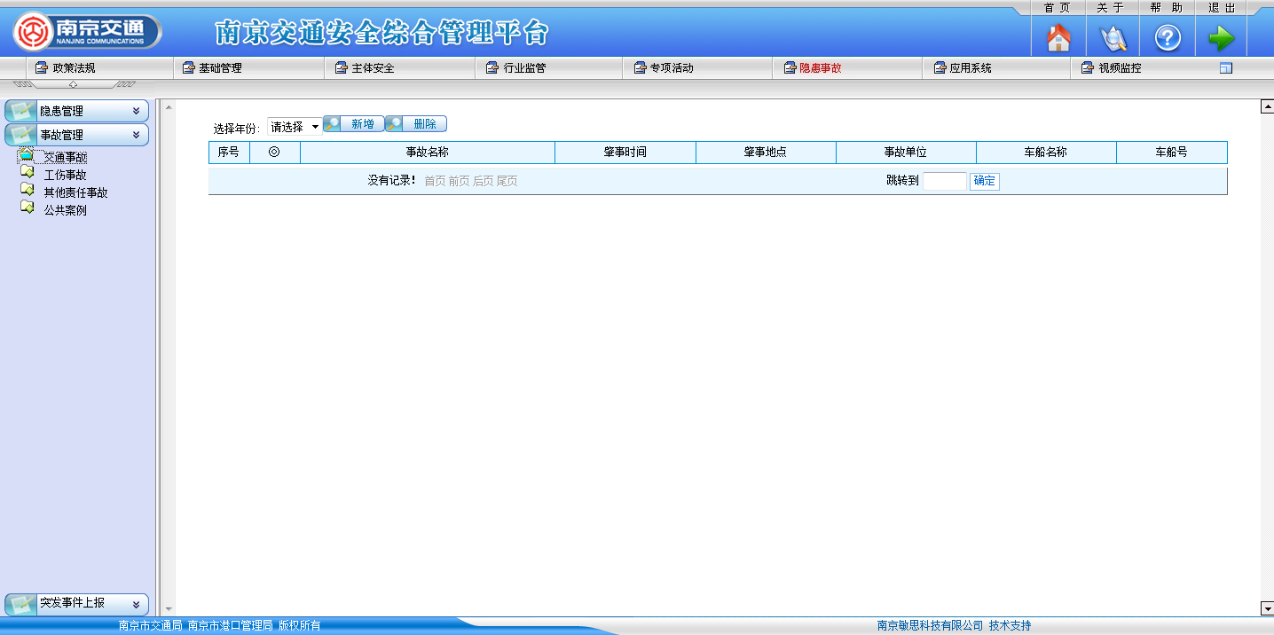The width and height of the screenshot is (1274, 635).
Task: Click the home house icon
Action: pyautogui.click(x=1058, y=38)
